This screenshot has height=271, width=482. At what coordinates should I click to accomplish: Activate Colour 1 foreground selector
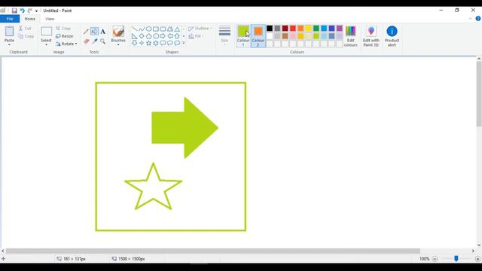[243, 35]
